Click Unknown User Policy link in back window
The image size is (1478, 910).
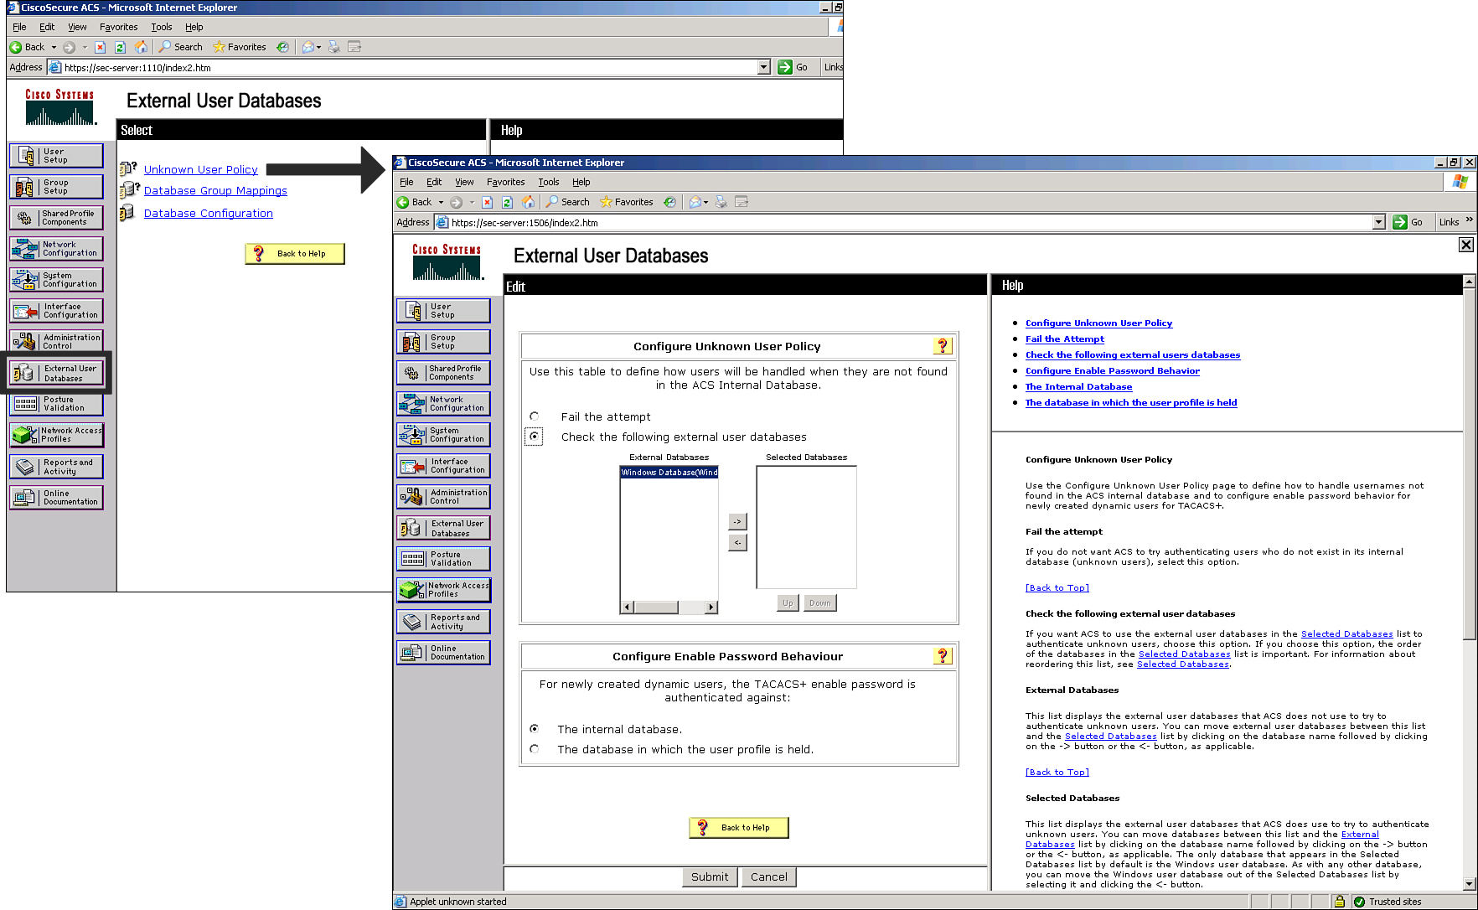201,169
